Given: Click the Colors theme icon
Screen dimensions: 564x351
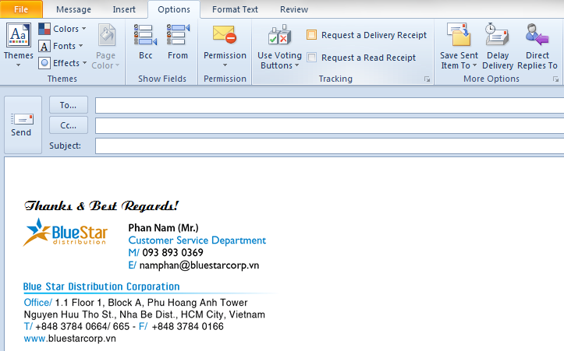Looking at the screenshot, I should [44, 29].
